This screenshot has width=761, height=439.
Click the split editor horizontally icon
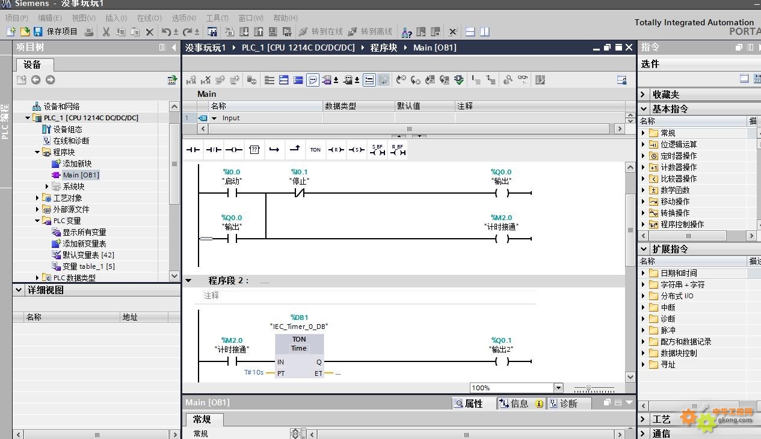[x=470, y=32]
